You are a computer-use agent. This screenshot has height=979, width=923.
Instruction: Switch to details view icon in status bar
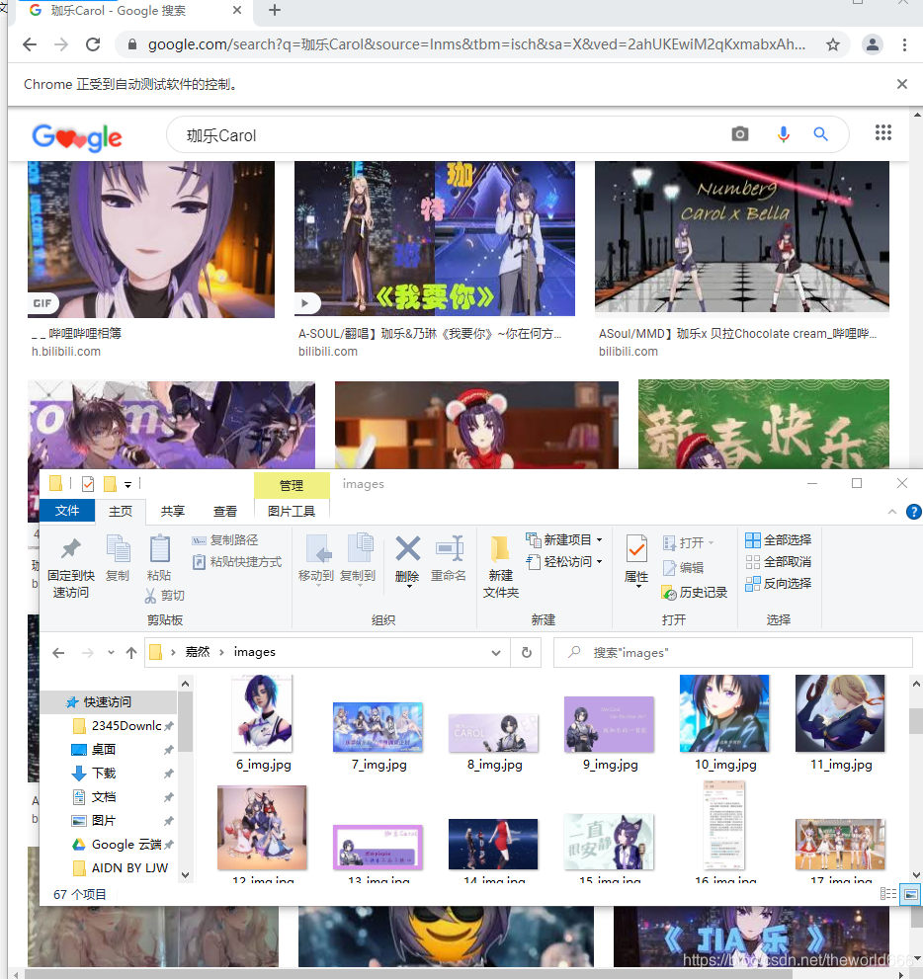click(888, 894)
